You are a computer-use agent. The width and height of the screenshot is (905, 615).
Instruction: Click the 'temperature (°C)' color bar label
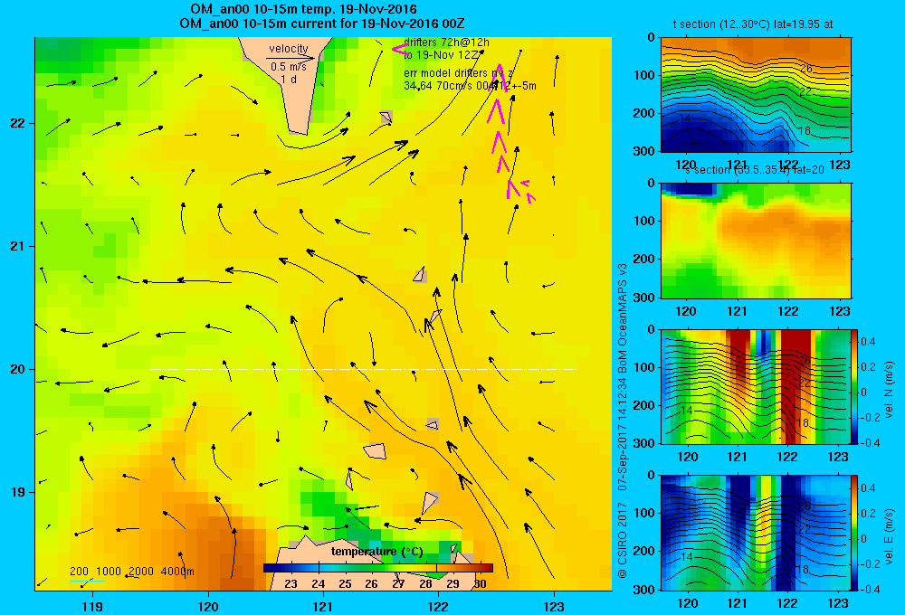[377, 552]
